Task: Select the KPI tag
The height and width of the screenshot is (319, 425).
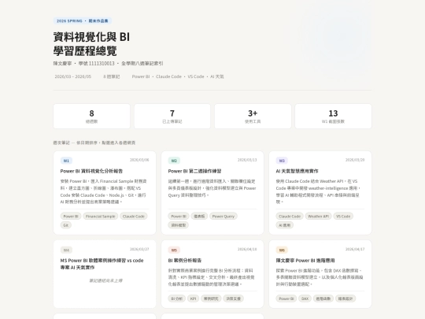Action: (194, 299)
